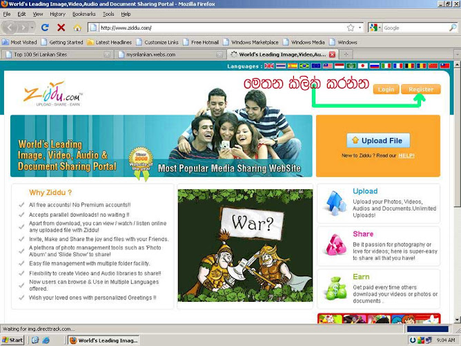Screen dimensions: 461x346
Task: Open the Share heading link
Action: [363, 234]
